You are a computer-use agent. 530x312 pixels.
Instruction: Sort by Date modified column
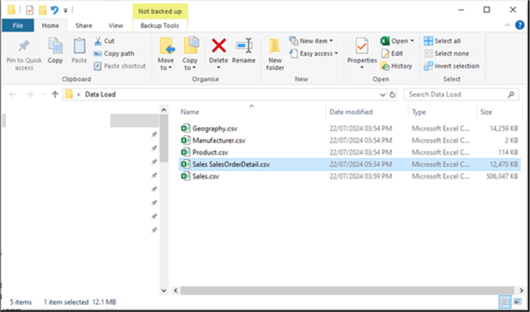tap(351, 112)
